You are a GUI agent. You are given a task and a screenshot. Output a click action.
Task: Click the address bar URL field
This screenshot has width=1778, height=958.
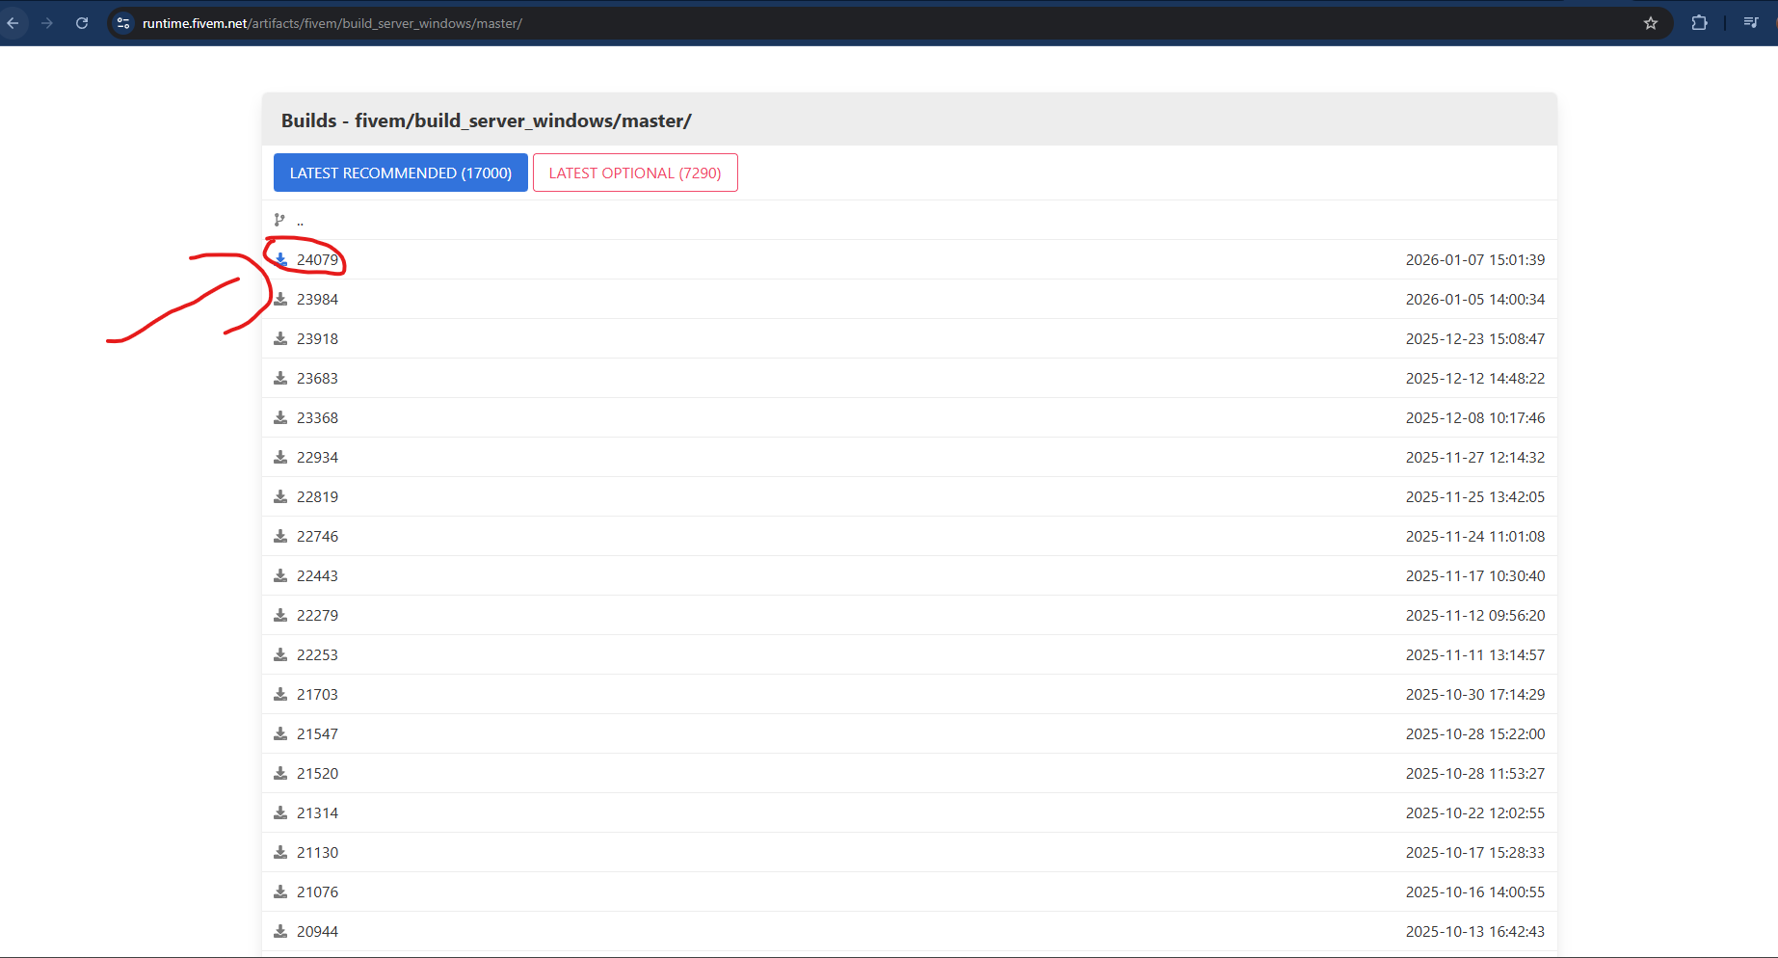(771, 23)
